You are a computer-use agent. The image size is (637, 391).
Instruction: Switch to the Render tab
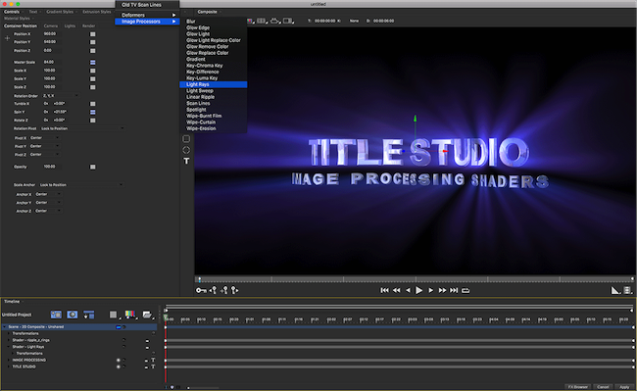pyautogui.click(x=88, y=26)
